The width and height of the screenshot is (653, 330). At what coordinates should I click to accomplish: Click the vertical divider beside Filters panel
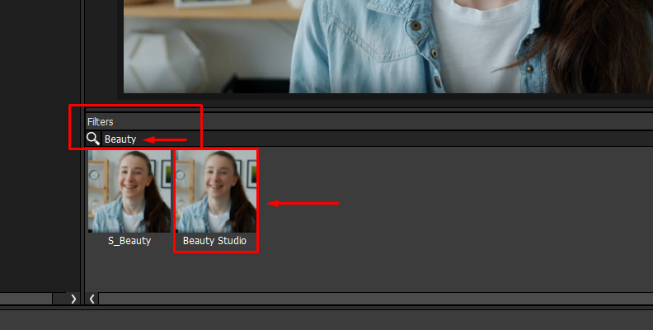coord(82,206)
